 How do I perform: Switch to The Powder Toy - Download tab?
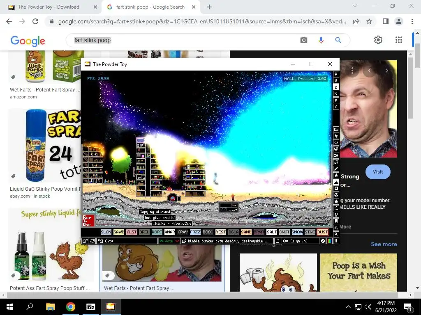[53, 7]
